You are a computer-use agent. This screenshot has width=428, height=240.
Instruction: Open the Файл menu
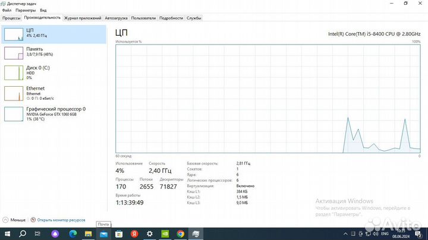point(7,10)
